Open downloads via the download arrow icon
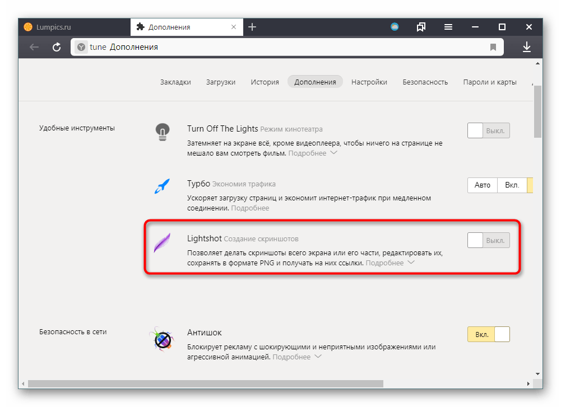The height and width of the screenshot is (407, 561). tap(526, 48)
